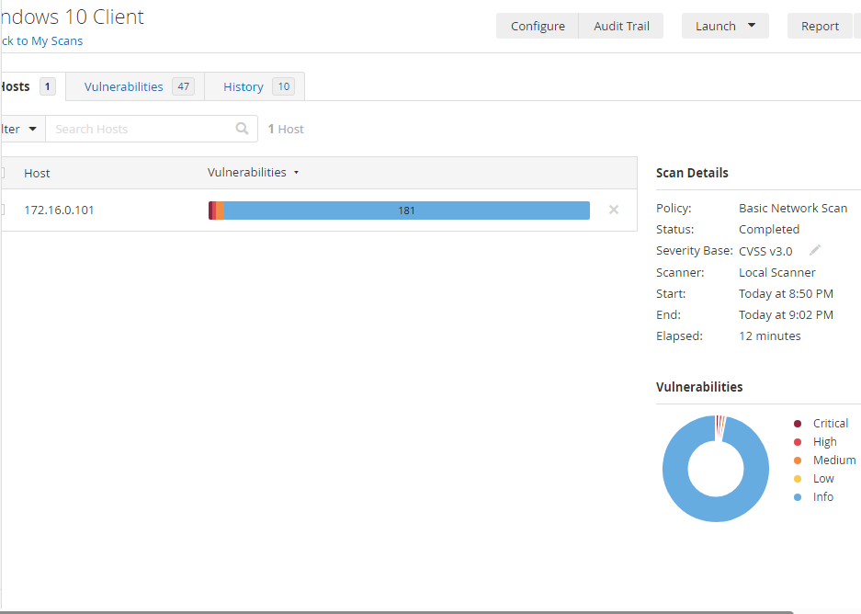Click the Today at 8:50 PM start time
This screenshot has width=861, height=614.
(786, 294)
